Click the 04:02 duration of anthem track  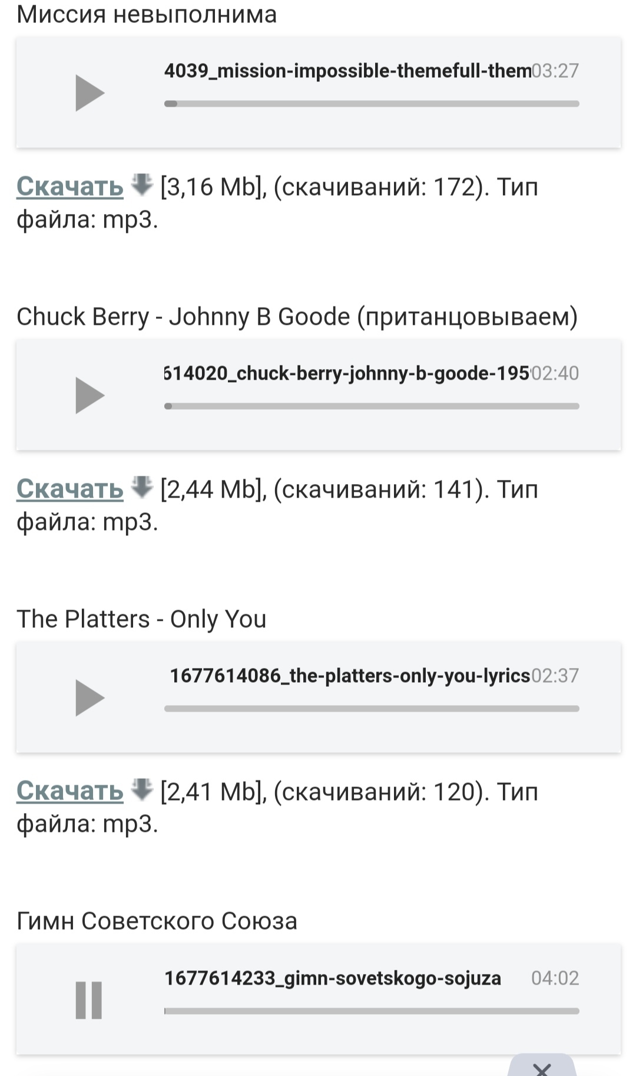[x=555, y=979]
